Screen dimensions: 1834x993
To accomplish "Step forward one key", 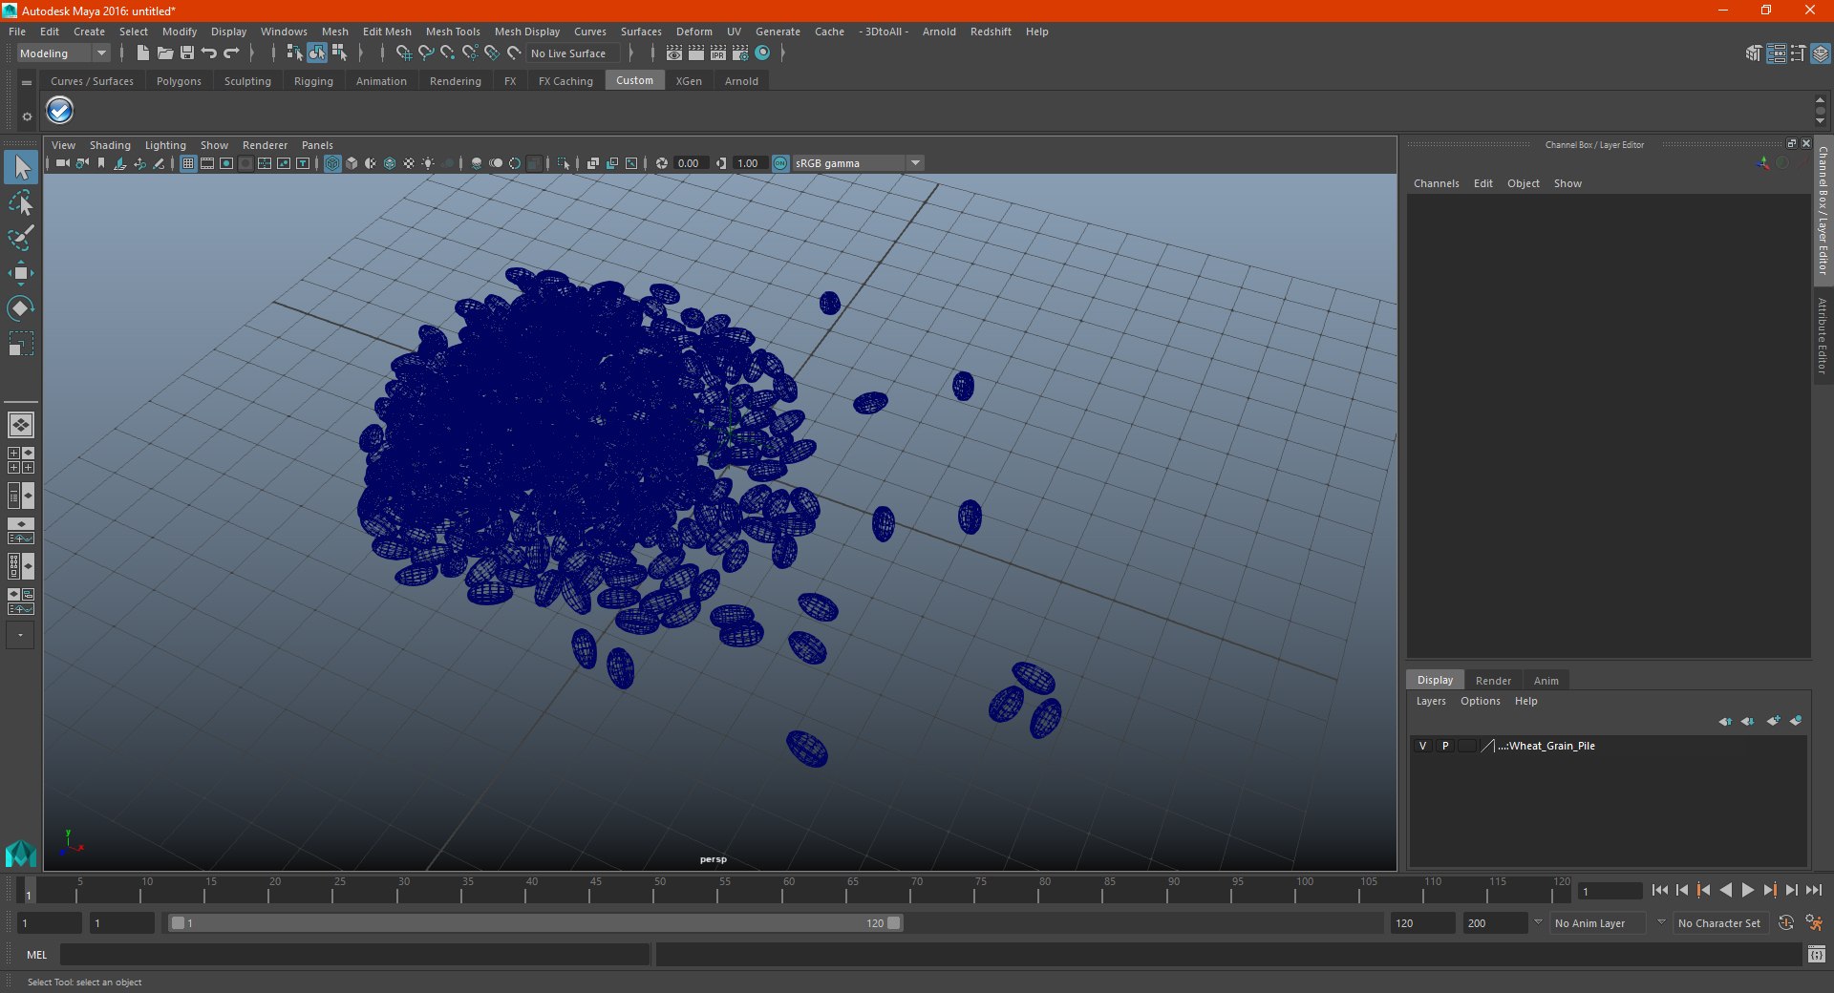I will click(x=1769, y=890).
